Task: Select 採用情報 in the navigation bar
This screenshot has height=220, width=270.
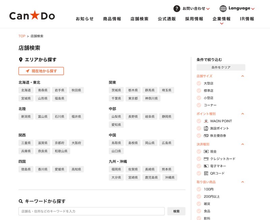Action: tap(193, 19)
